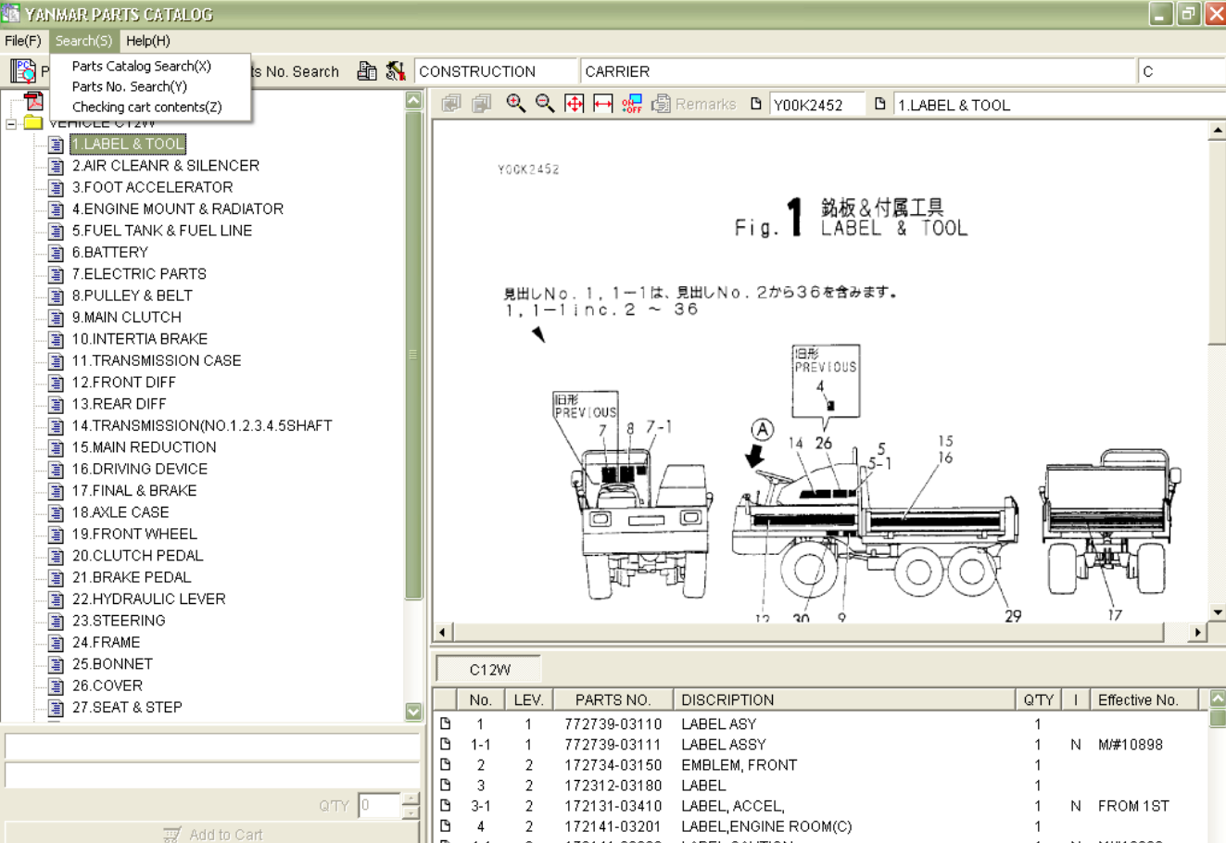Click the Effective No. column header

(1144, 700)
